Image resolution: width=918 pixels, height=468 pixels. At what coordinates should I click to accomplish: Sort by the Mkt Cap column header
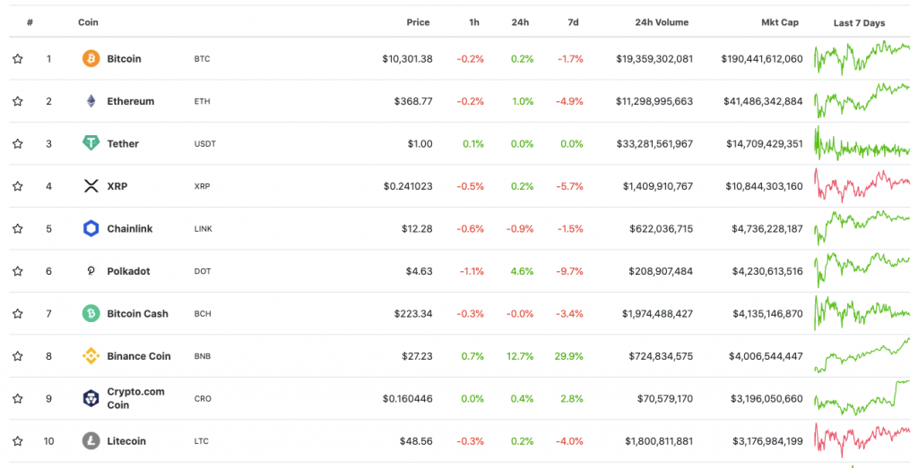[x=780, y=22]
